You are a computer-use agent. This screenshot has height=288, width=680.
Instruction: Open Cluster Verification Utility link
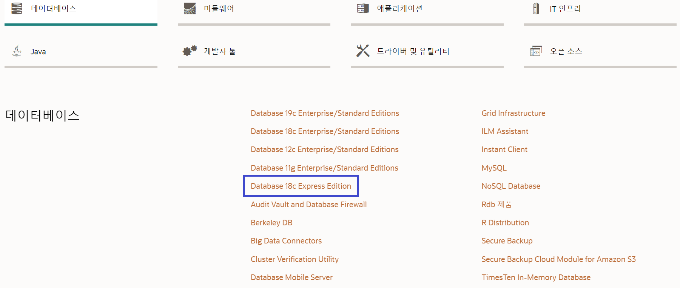point(295,259)
